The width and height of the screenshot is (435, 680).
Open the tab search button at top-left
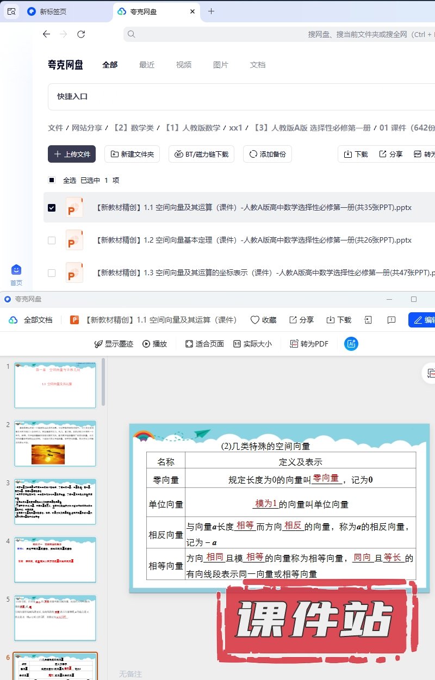click(x=11, y=11)
